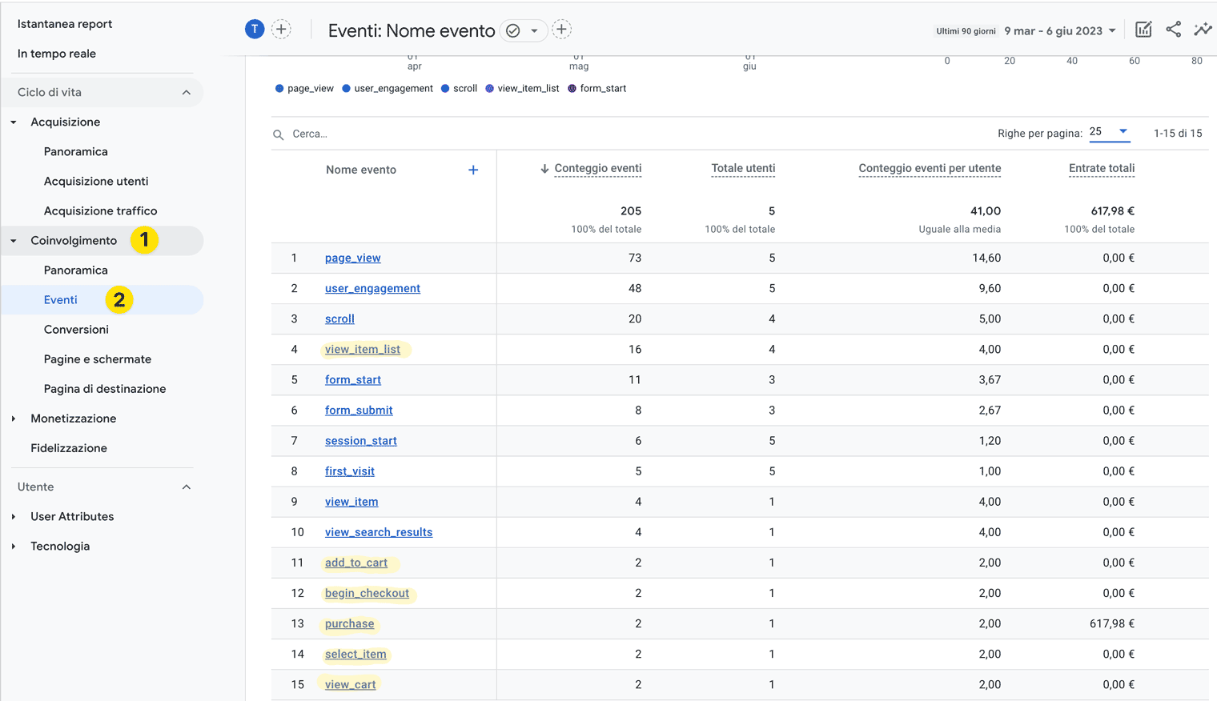Collapse the Acquisizione tree arrow
Viewport: 1217px width, 701px height.
tap(14, 122)
